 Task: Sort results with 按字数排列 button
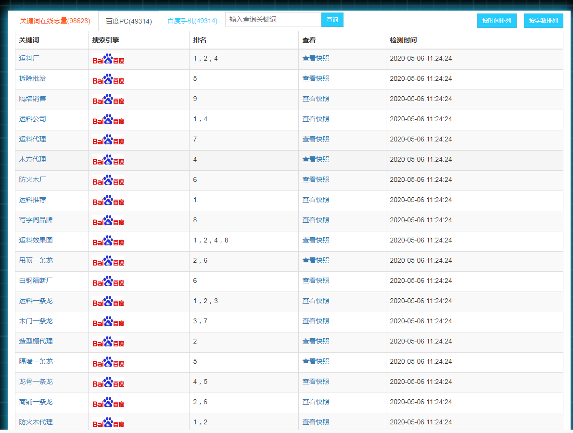(x=543, y=21)
